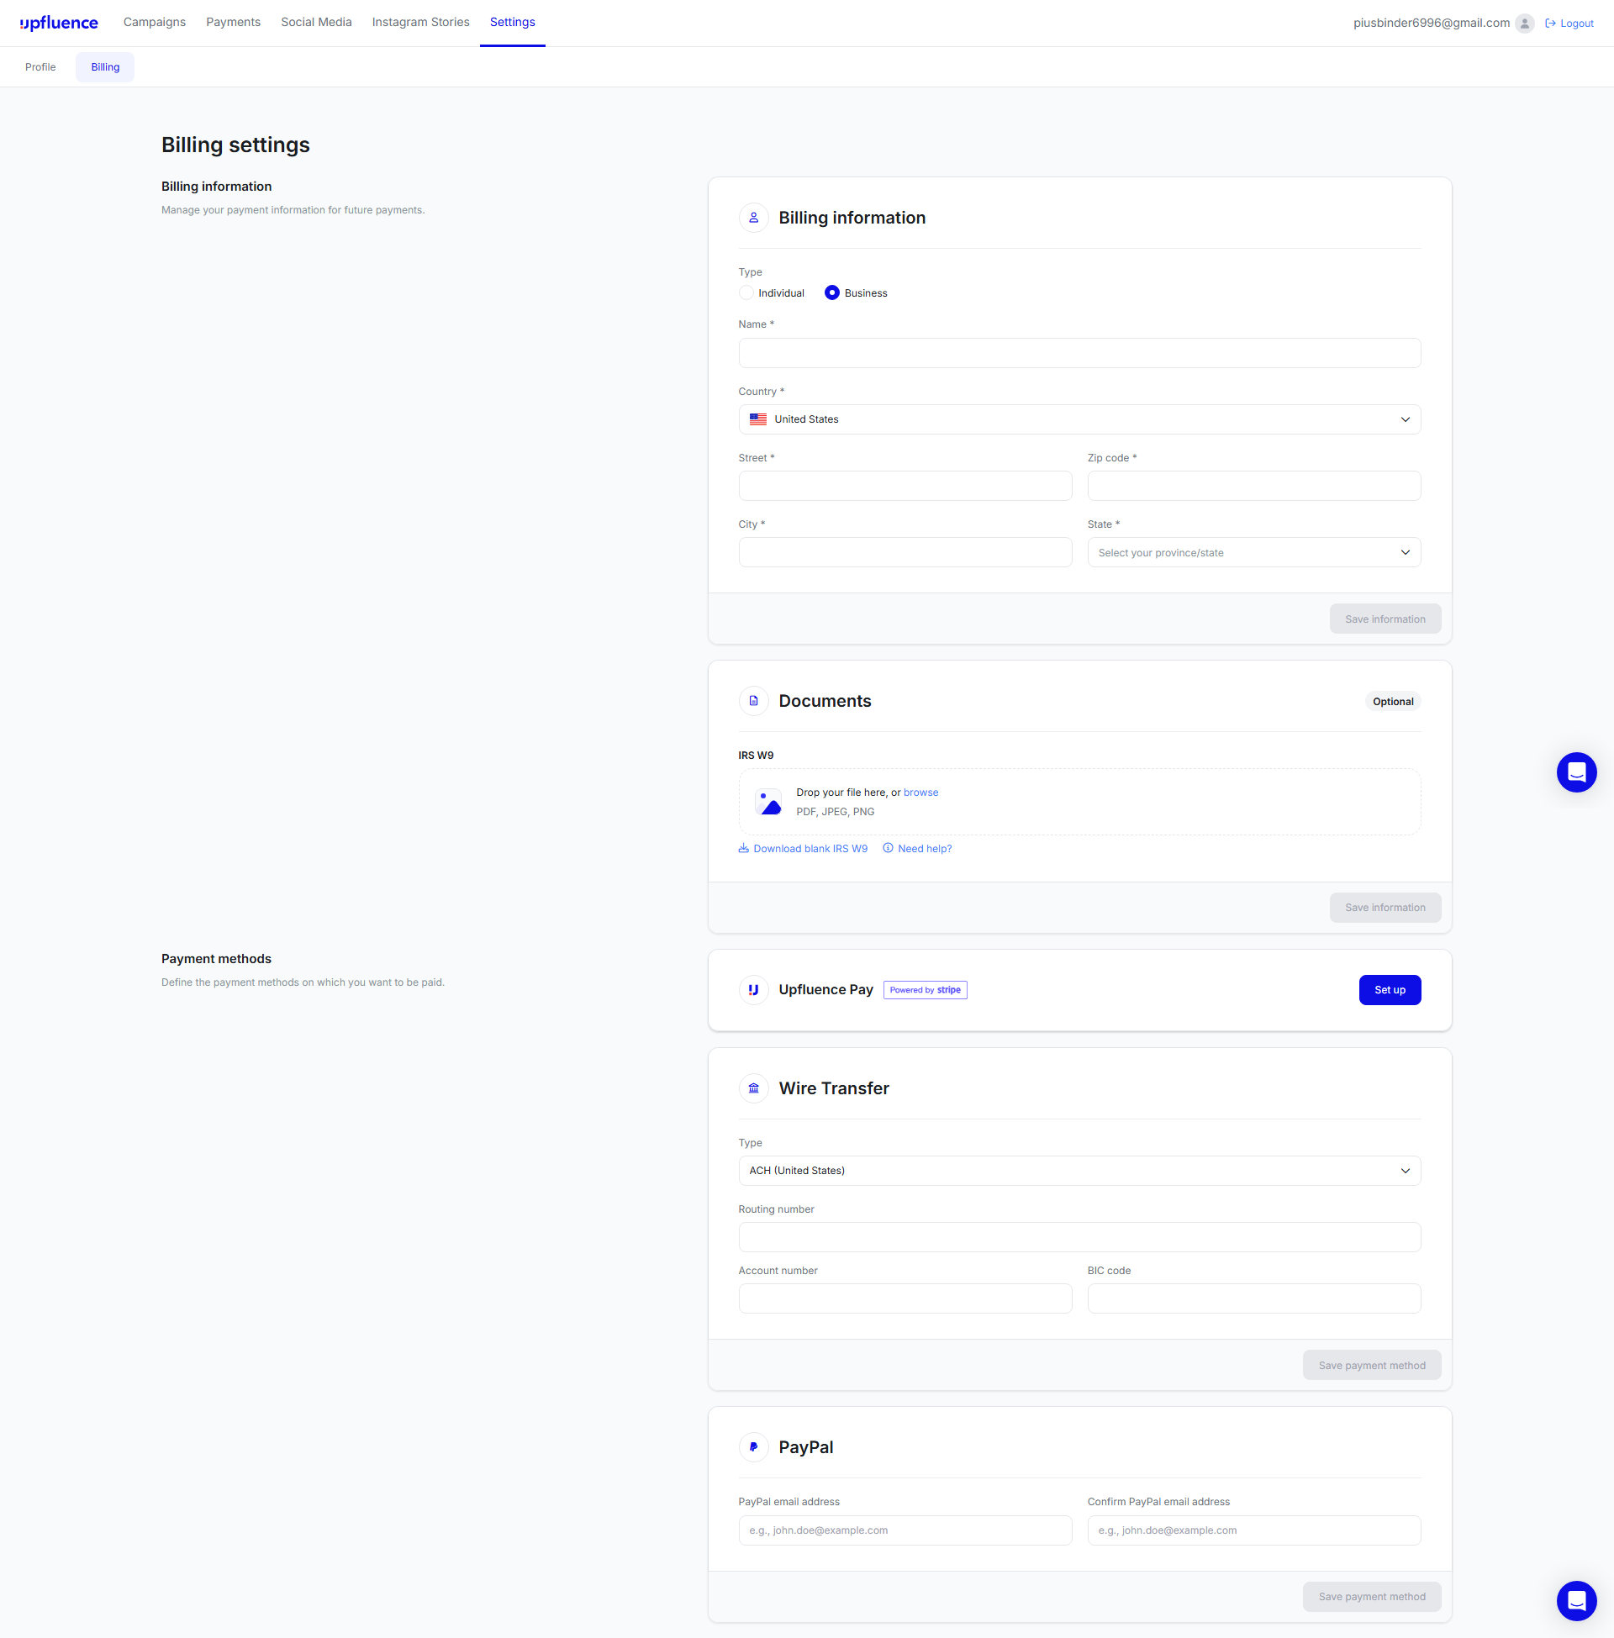Click the image upload icon in drop zone
The height and width of the screenshot is (1638, 1614).
tap(768, 802)
